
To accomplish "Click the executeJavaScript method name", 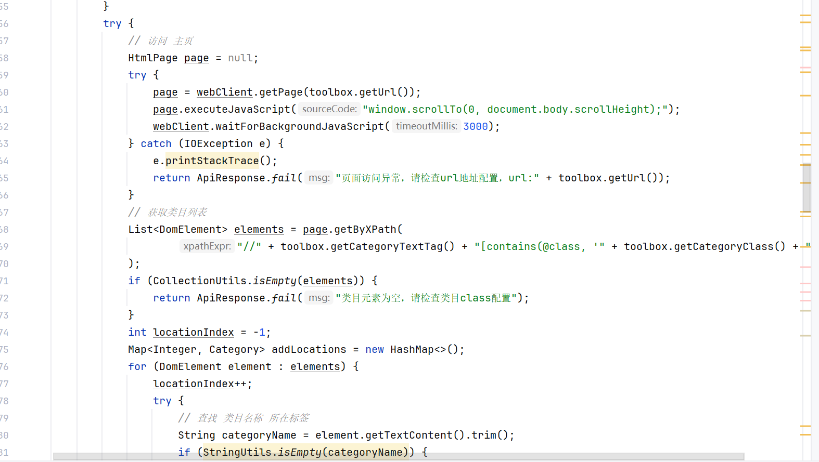I will (x=237, y=109).
